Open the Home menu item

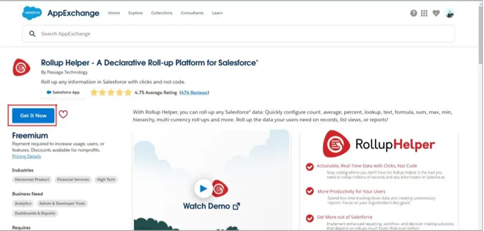point(114,13)
